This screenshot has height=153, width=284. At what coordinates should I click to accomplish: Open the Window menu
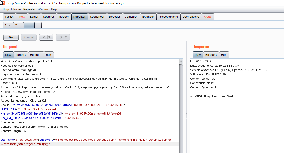[x=43, y=9]
